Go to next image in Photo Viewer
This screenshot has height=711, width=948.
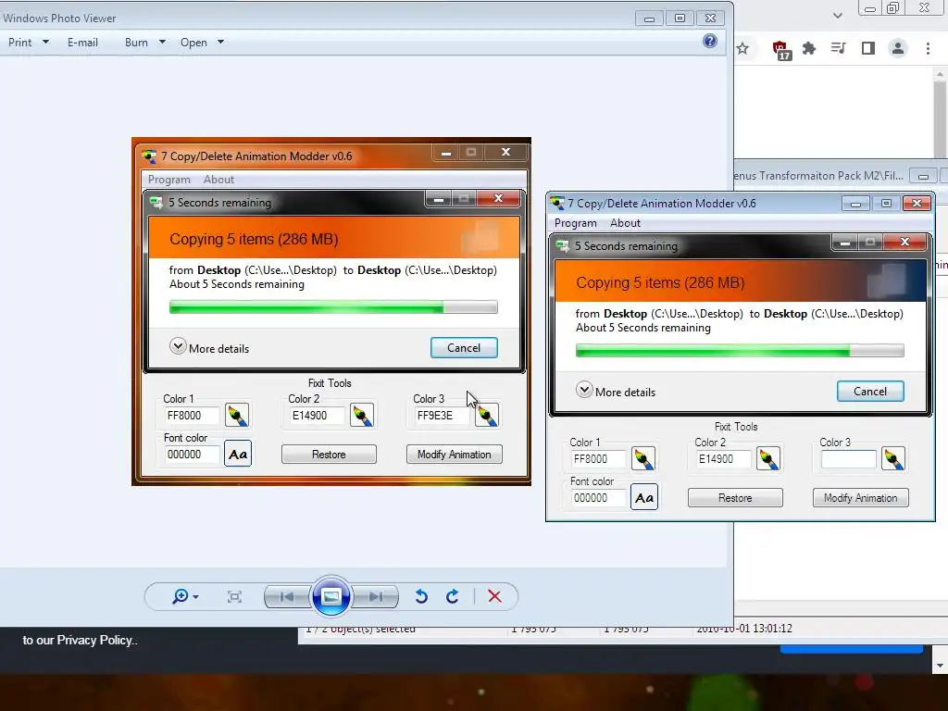coord(376,597)
